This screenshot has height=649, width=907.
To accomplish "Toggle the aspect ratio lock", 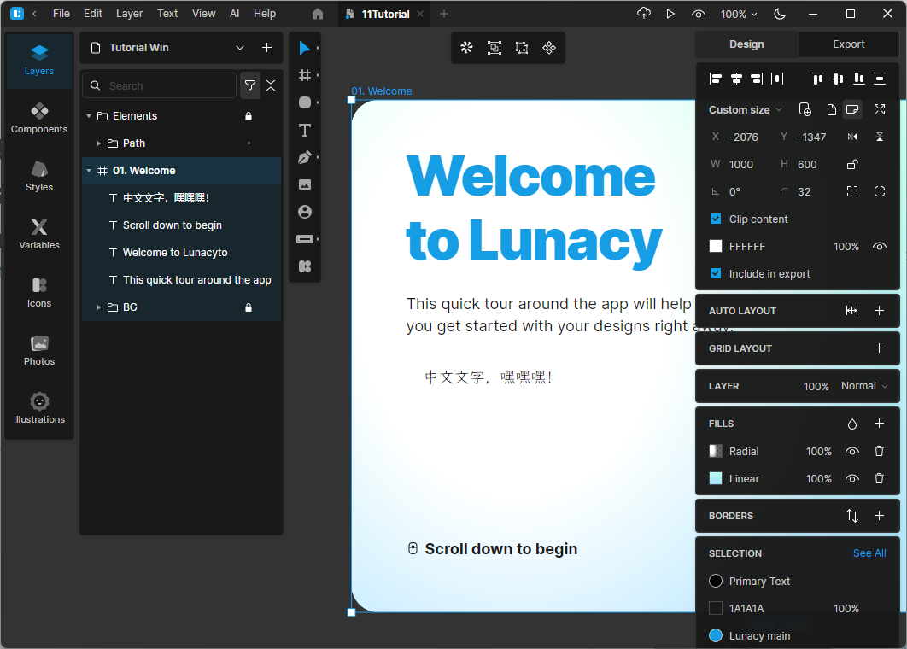I will click(x=852, y=164).
